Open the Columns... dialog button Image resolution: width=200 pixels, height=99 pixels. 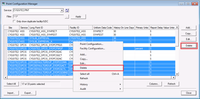154,84
